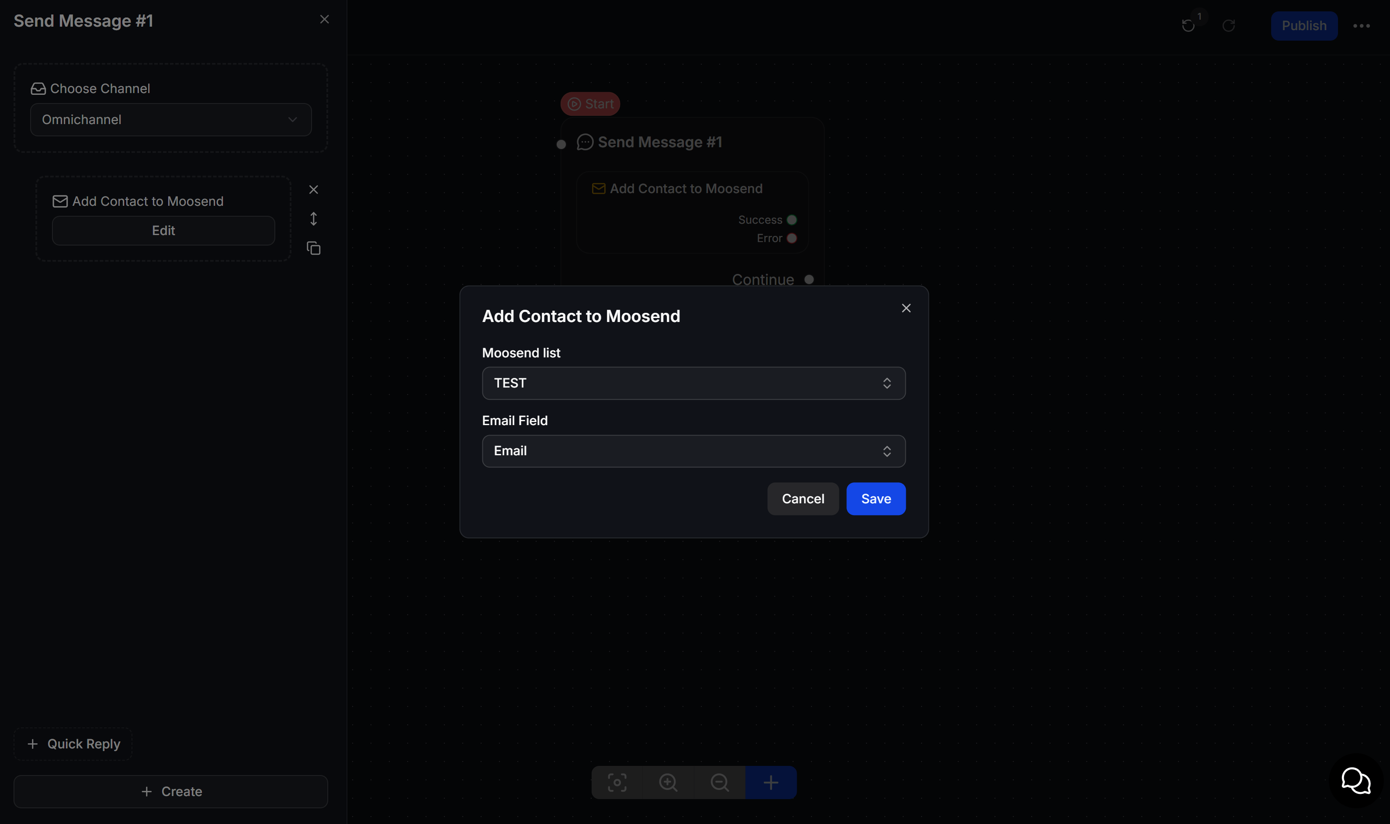The image size is (1390, 824).
Task: Click the Moosend list label
Action: (x=521, y=353)
